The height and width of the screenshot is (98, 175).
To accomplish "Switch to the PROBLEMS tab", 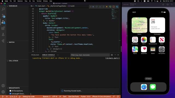I will (35, 55).
